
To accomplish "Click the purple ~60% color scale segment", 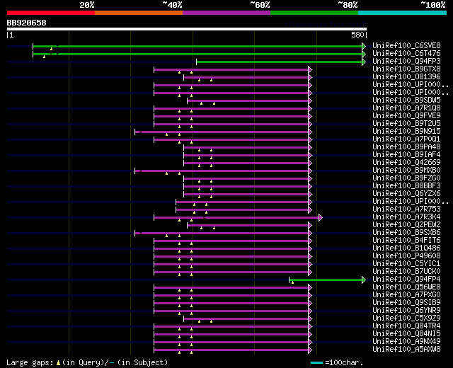I will click(226, 13).
